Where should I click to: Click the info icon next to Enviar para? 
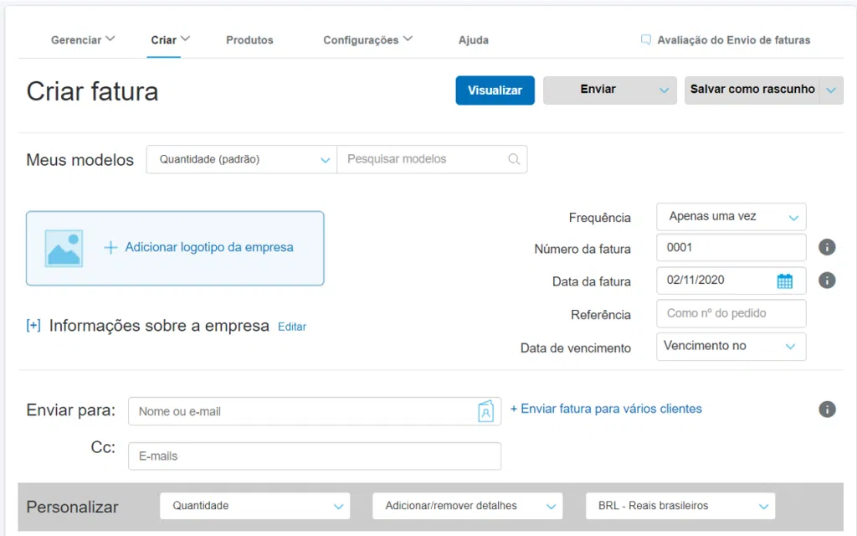coord(827,410)
